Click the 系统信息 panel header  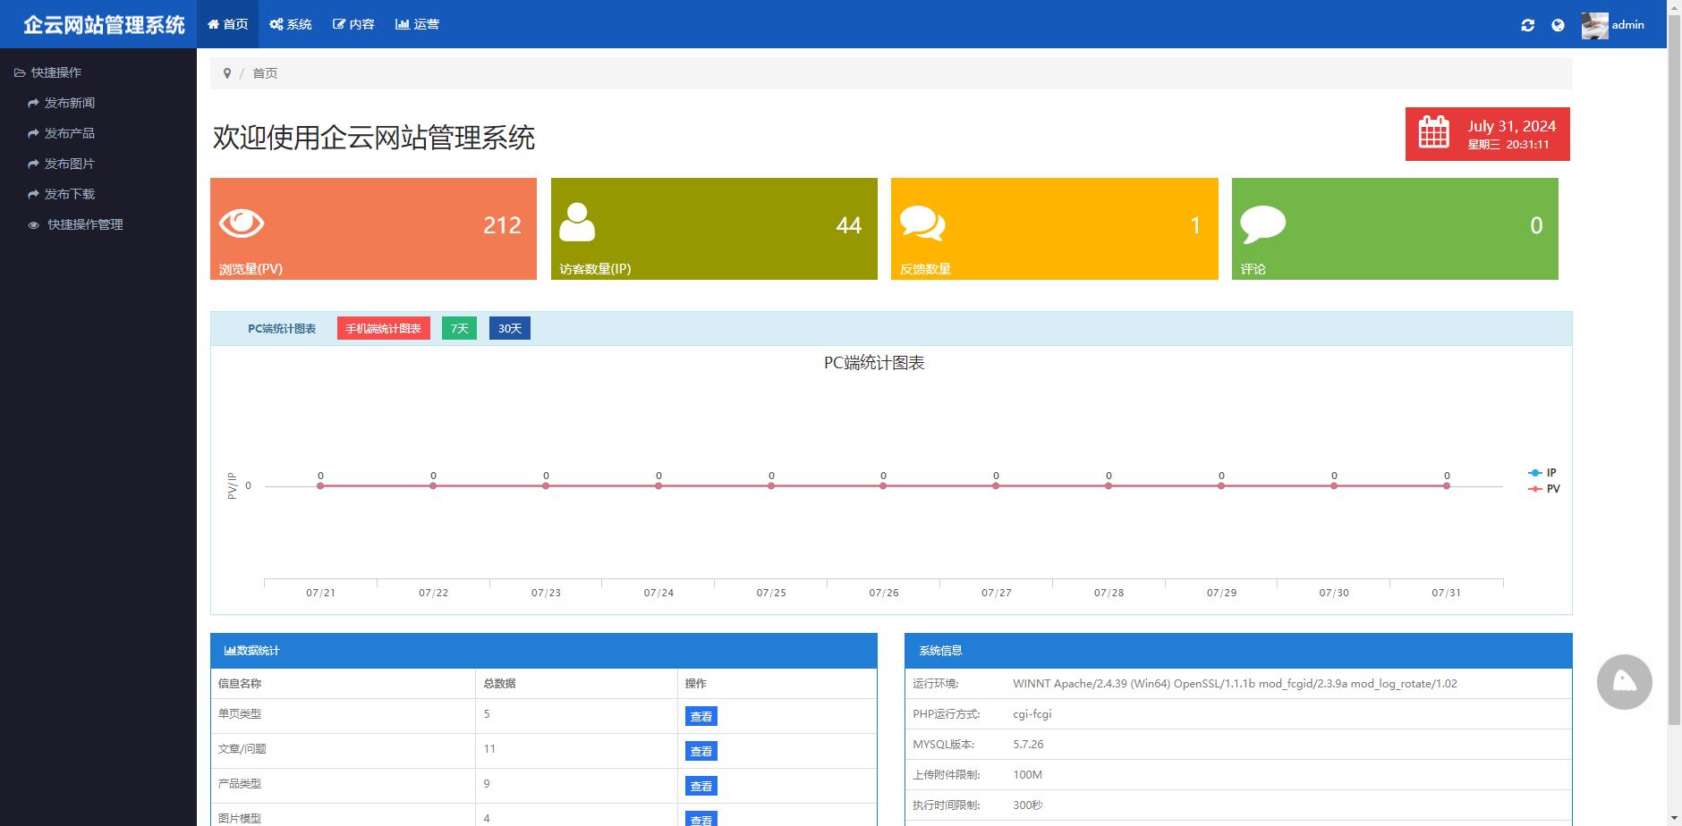[x=1238, y=651]
